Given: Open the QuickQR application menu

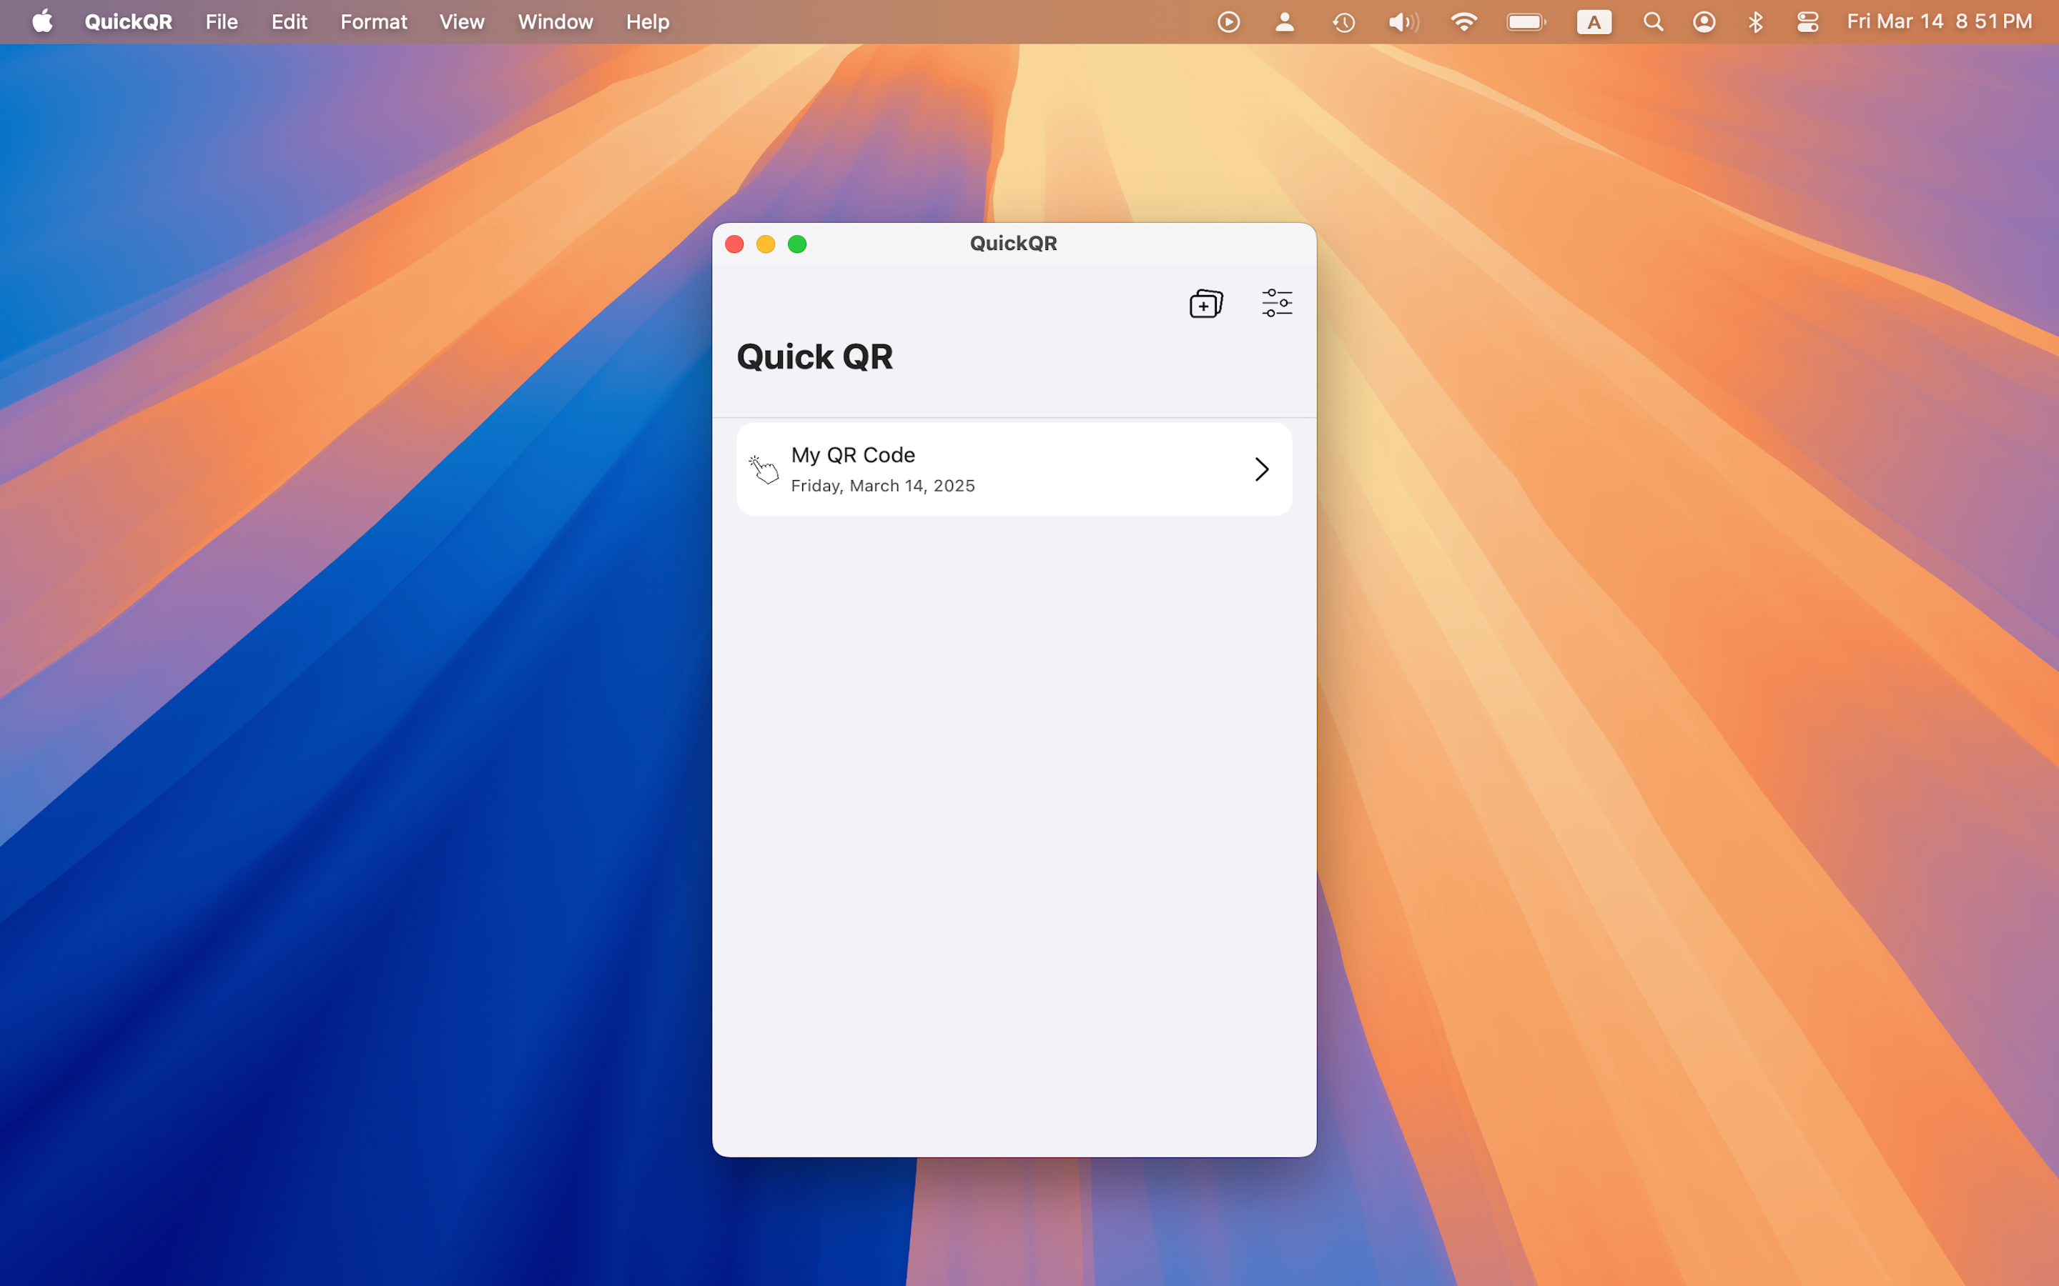Looking at the screenshot, I should click(129, 21).
